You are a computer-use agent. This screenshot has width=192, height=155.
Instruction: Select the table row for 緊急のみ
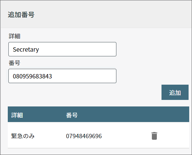pyautogui.click(x=98, y=135)
